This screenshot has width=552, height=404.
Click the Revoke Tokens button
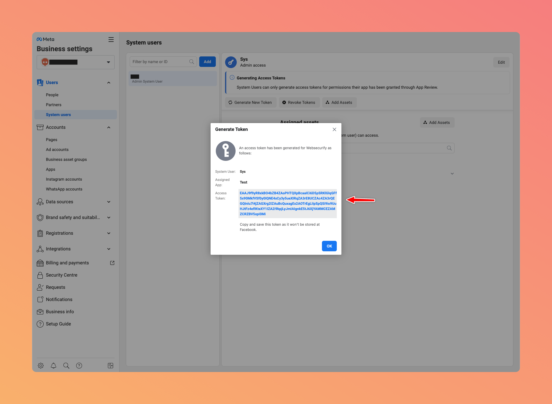[x=299, y=102]
